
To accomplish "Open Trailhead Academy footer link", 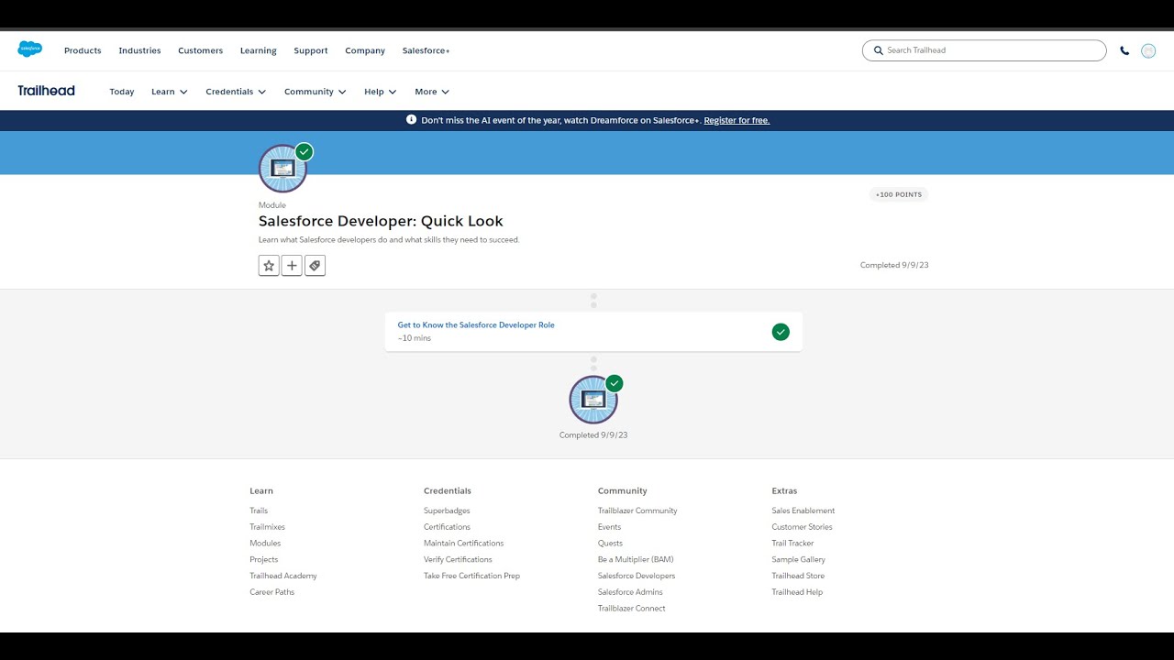I will tap(283, 576).
